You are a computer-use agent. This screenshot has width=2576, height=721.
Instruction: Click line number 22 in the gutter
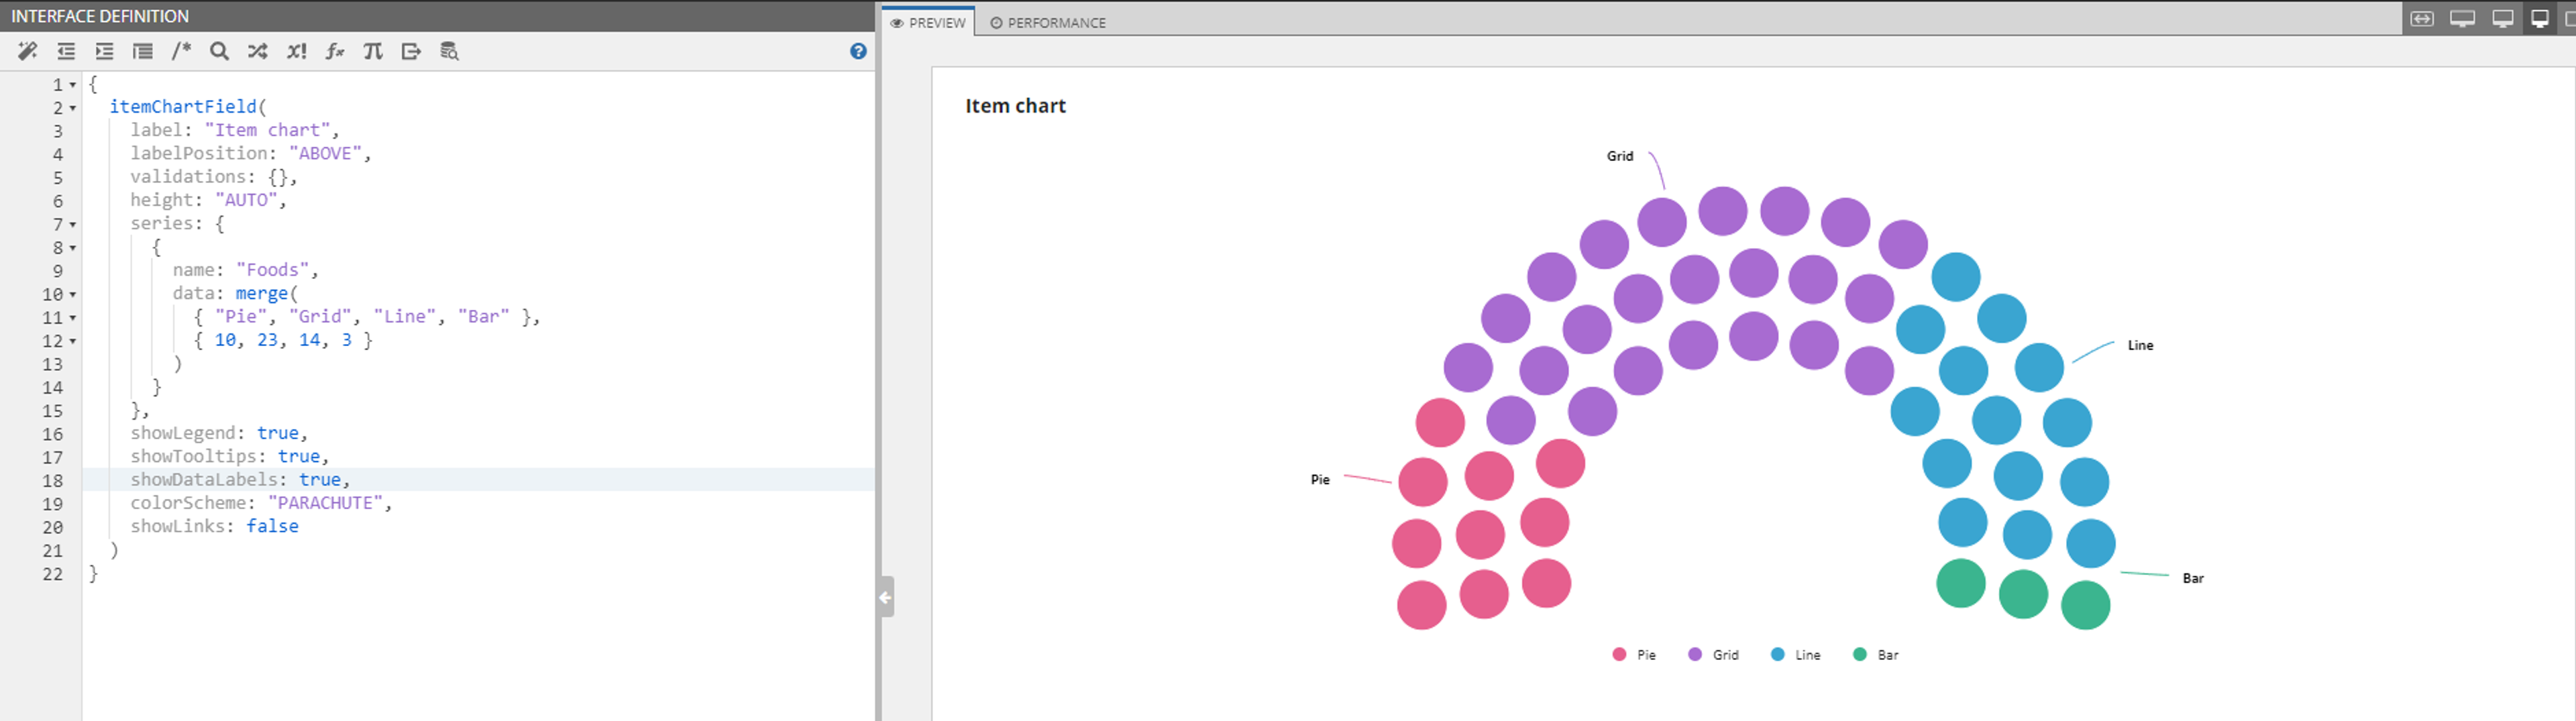click(52, 574)
